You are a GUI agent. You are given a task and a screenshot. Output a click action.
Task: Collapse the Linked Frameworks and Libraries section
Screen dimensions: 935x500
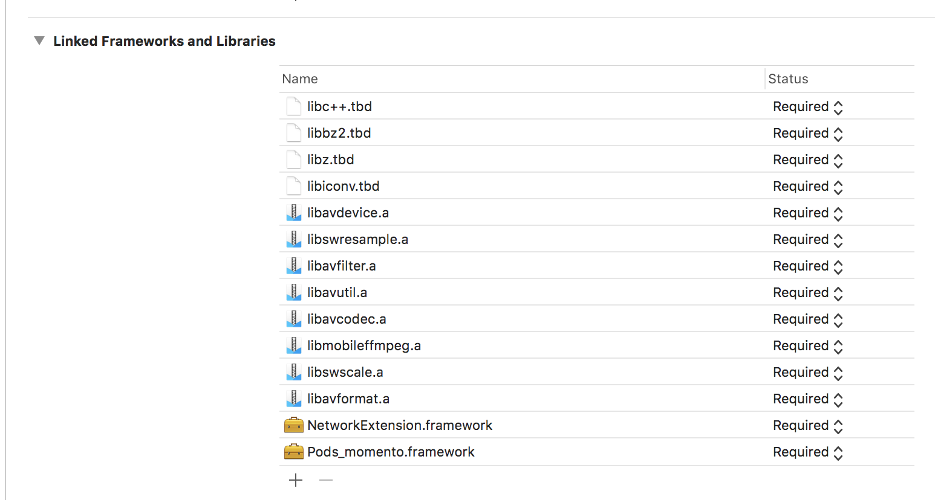39,41
